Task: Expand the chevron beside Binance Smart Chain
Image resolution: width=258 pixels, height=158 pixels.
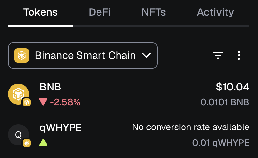Action: (x=146, y=55)
